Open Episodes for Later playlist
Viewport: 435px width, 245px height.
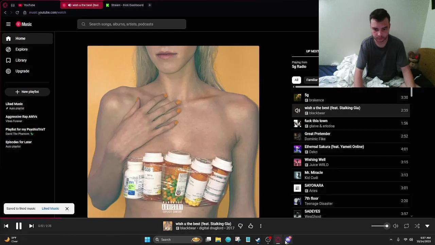(x=27, y=144)
